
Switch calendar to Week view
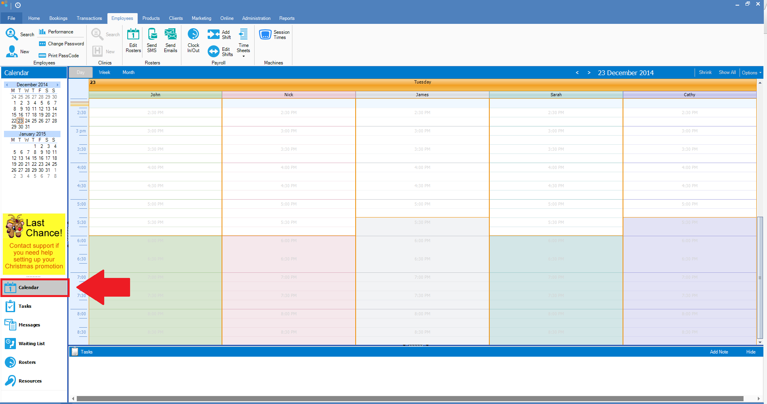pyautogui.click(x=104, y=72)
